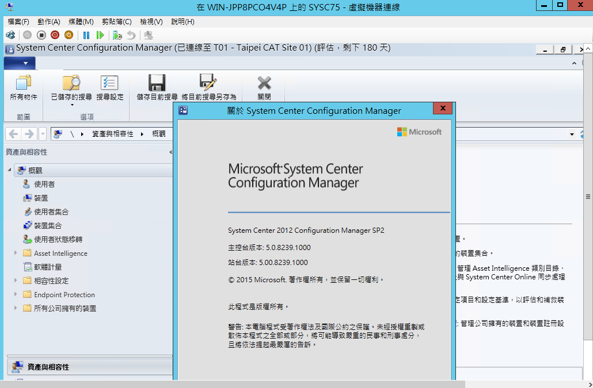This screenshot has width=593, height=388.
Task: Open the blue application menu dropdown
Action: pos(20,63)
